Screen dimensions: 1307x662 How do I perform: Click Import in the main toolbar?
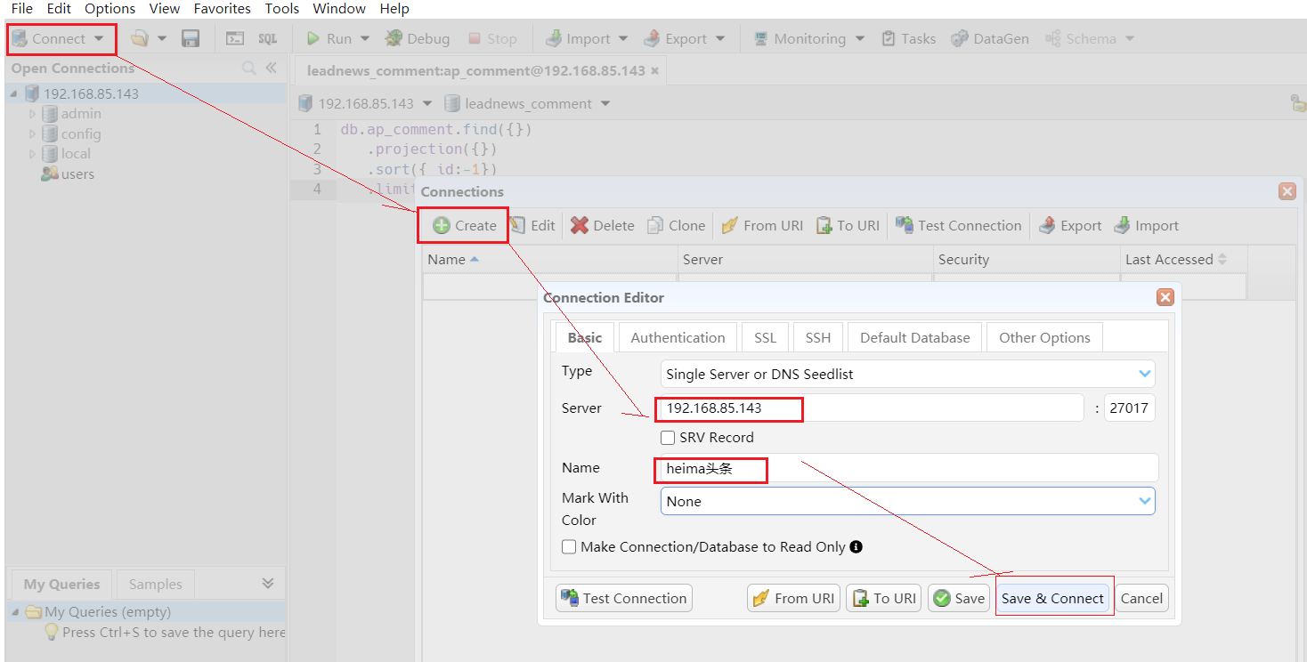point(579,39)
